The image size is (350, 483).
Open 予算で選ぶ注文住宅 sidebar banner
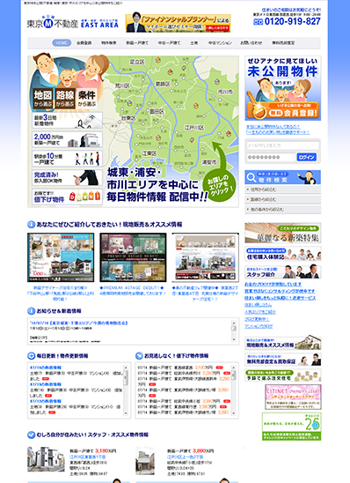tap(282, 375)
